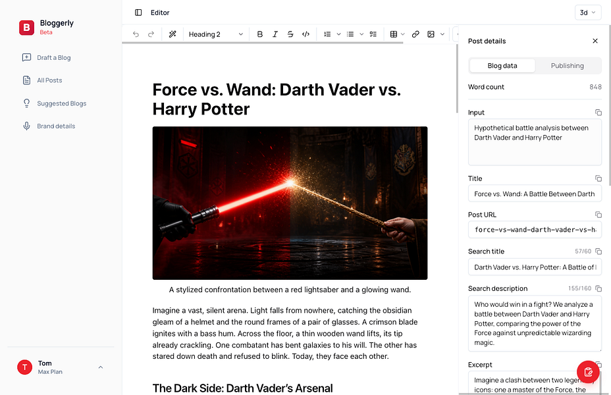This screenshot has height=395, width=611.
Task: Click The Dark Side: Darth Vader's Arsenal heading
Action: pyautogui.click(x=242, y=388)
